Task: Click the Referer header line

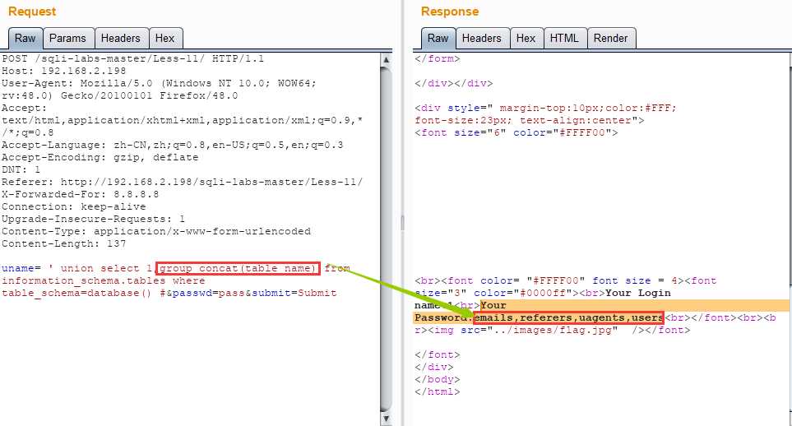Action: point(183,182)
